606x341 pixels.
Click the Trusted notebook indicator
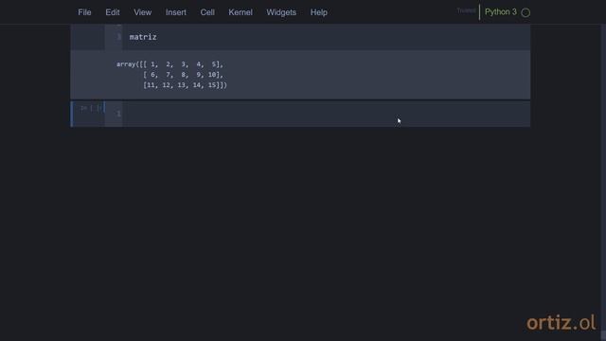click(x=466, y=10)
